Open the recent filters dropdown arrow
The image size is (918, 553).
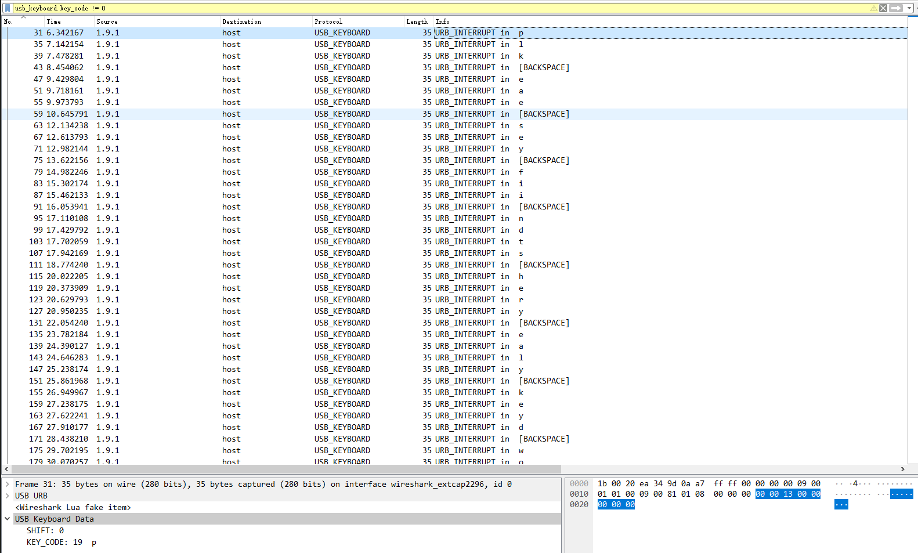[x=910, y=8]
